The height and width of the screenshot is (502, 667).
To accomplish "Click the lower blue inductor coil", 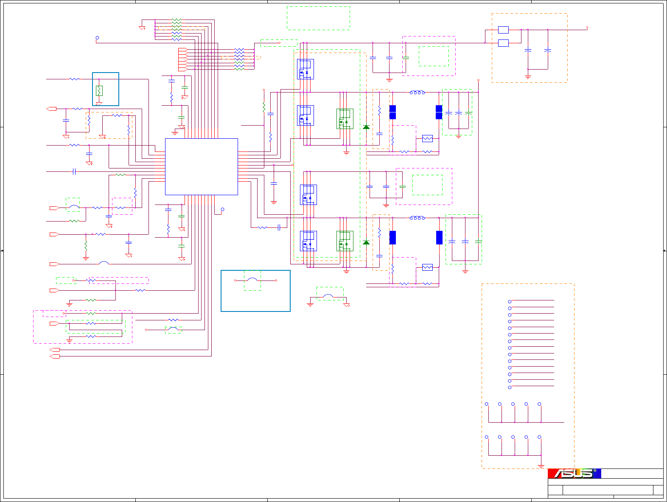I will (417, 218).
